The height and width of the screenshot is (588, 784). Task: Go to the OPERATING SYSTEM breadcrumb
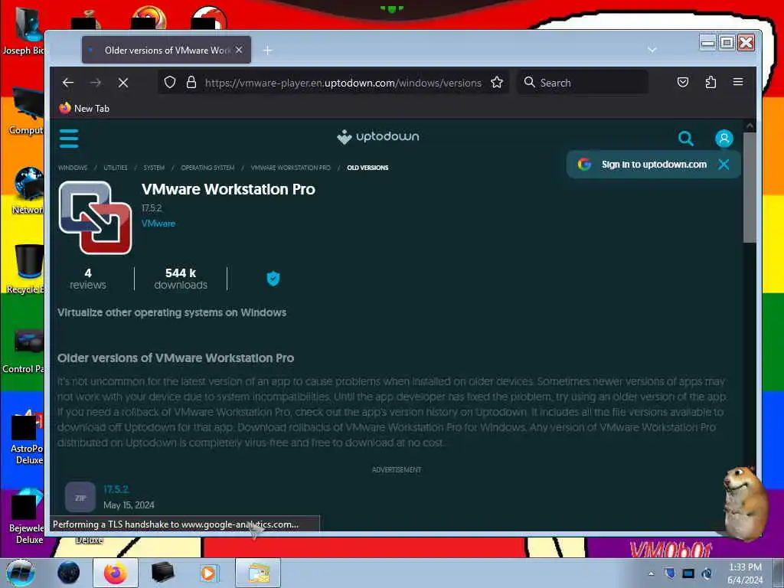(x=207, y=168)
